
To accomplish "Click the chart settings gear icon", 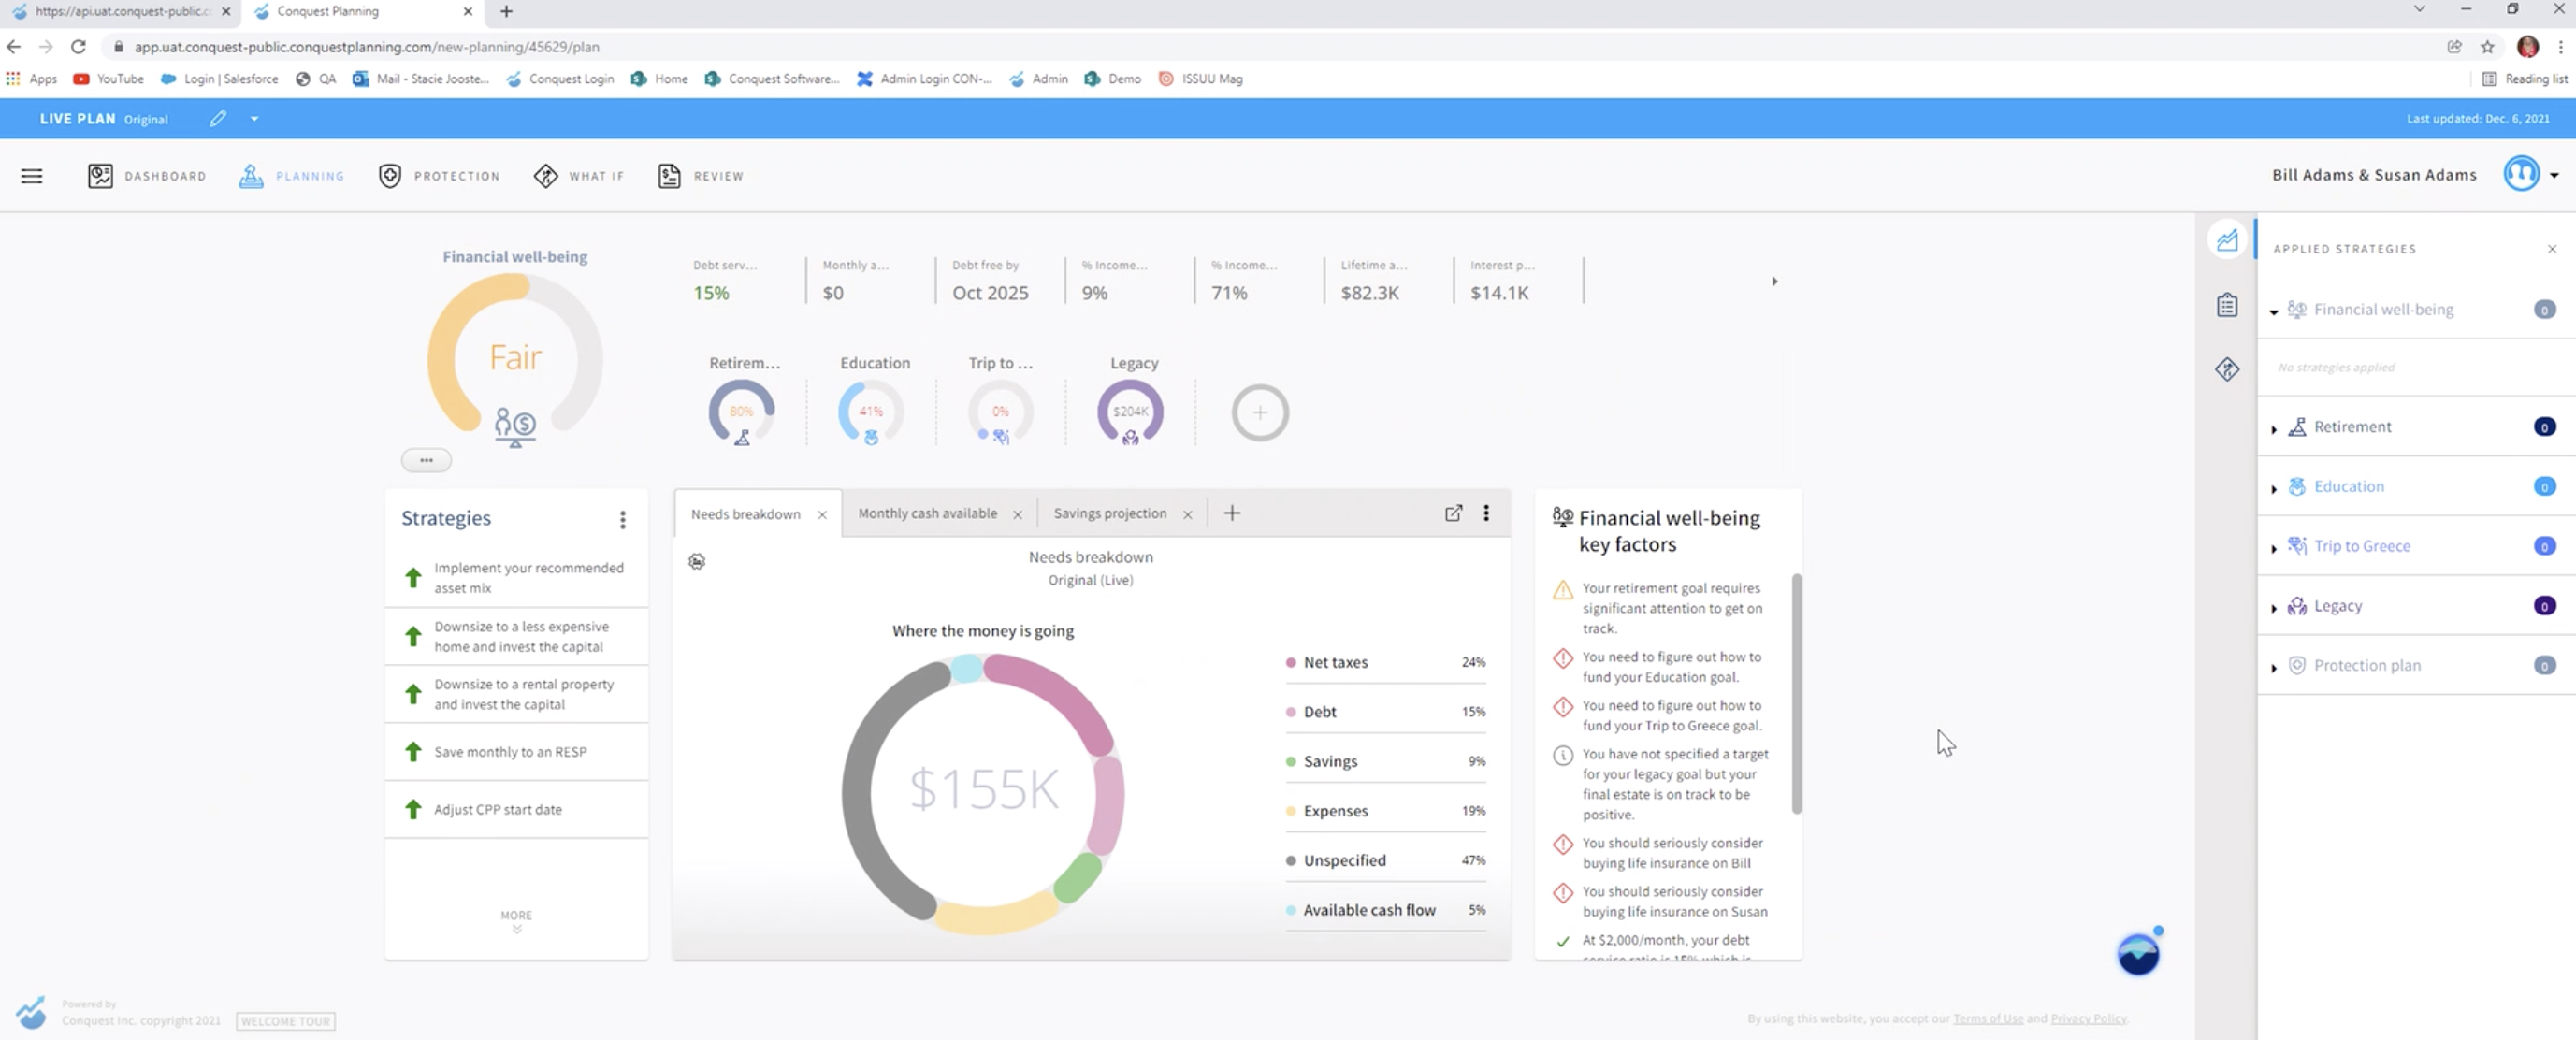I will (697, 562).
